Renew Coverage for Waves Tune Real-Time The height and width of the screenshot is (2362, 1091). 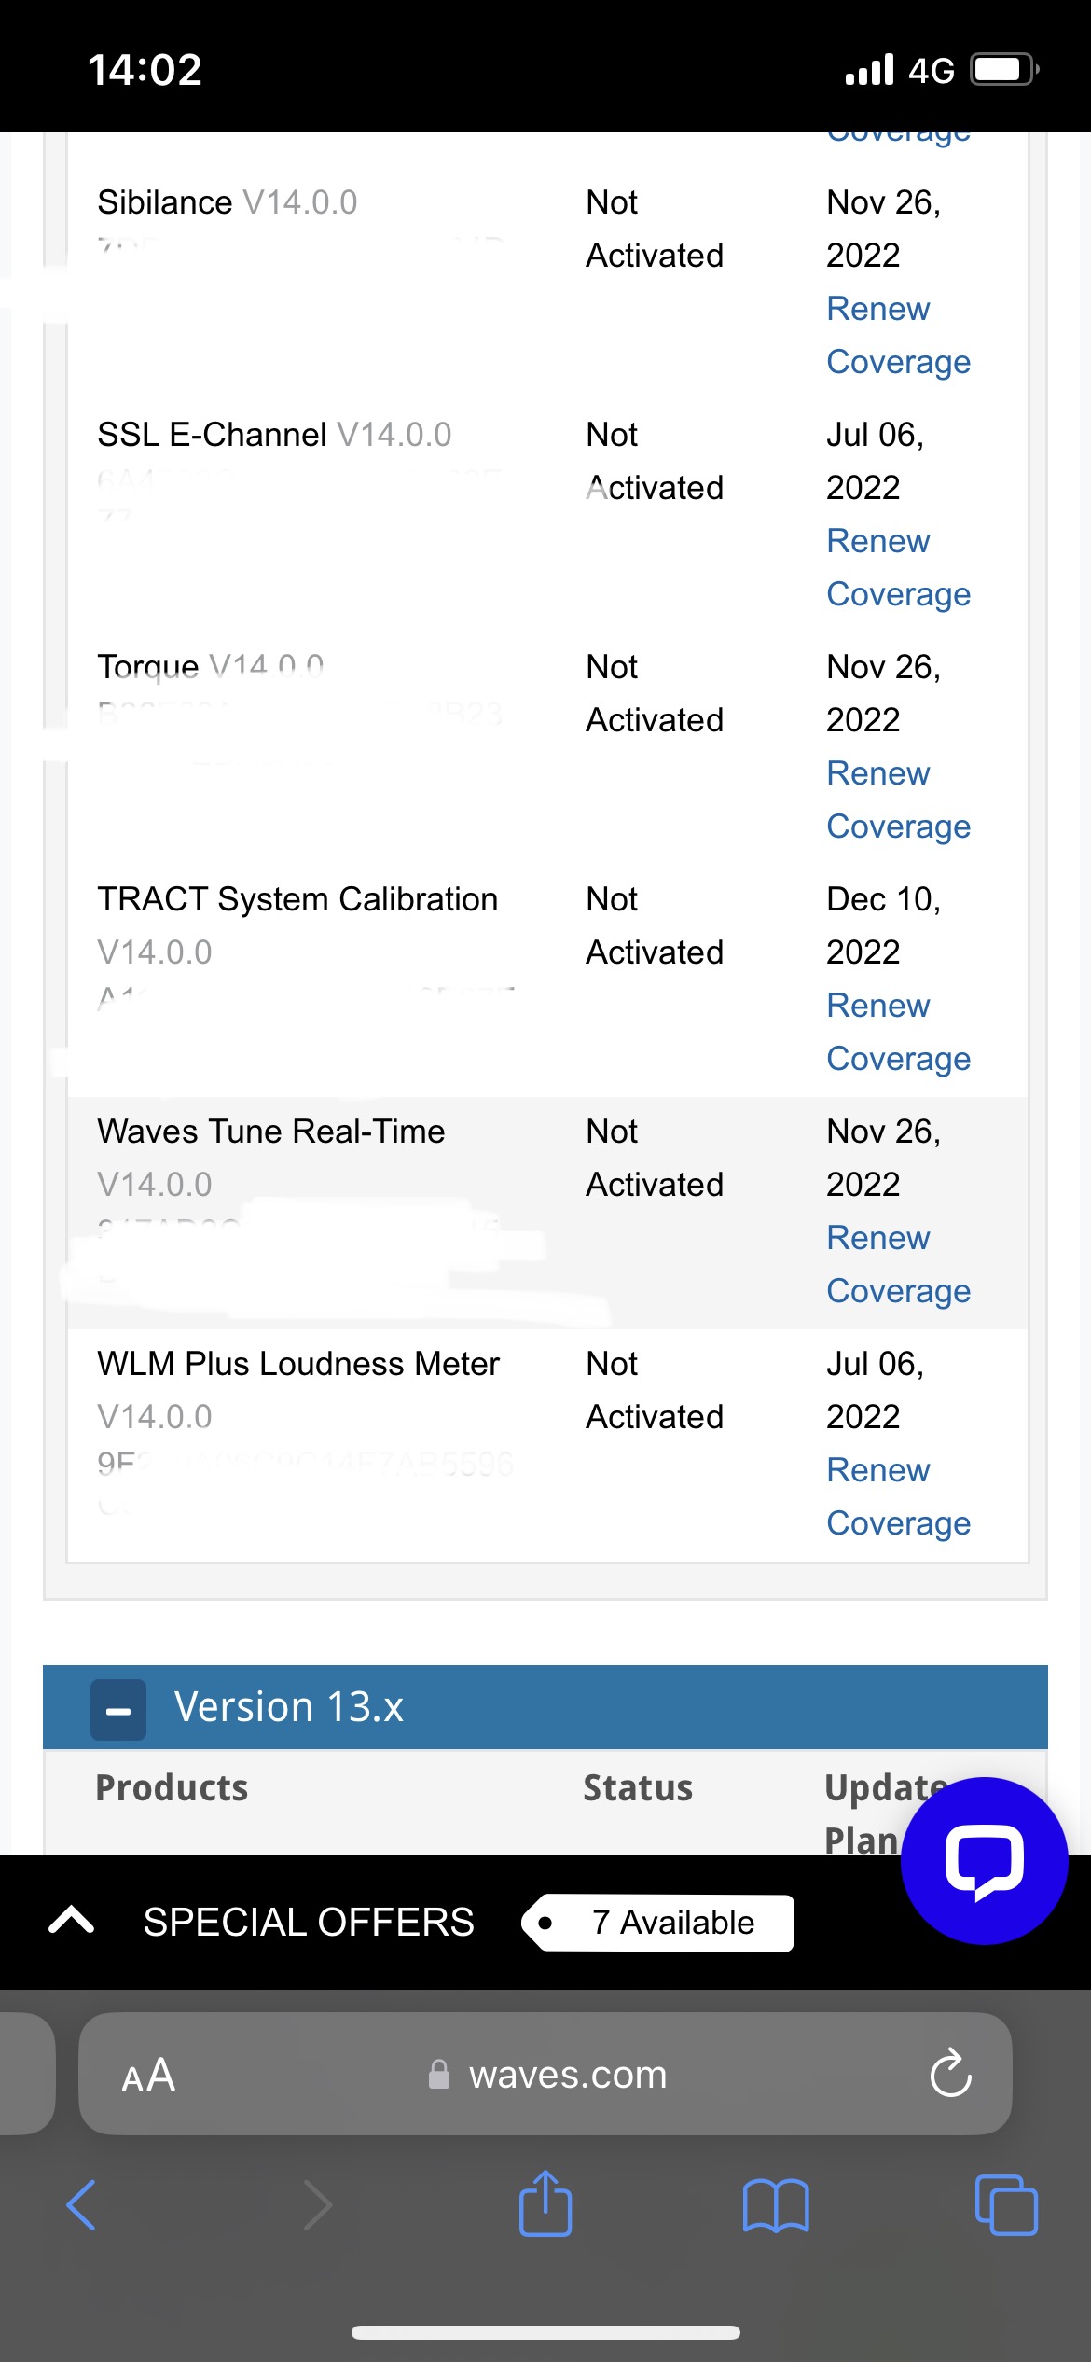pos(897,1264)
